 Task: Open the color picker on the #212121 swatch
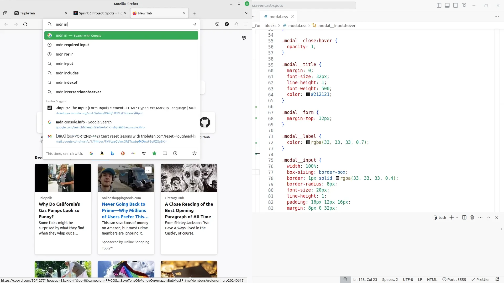(308, 94)
